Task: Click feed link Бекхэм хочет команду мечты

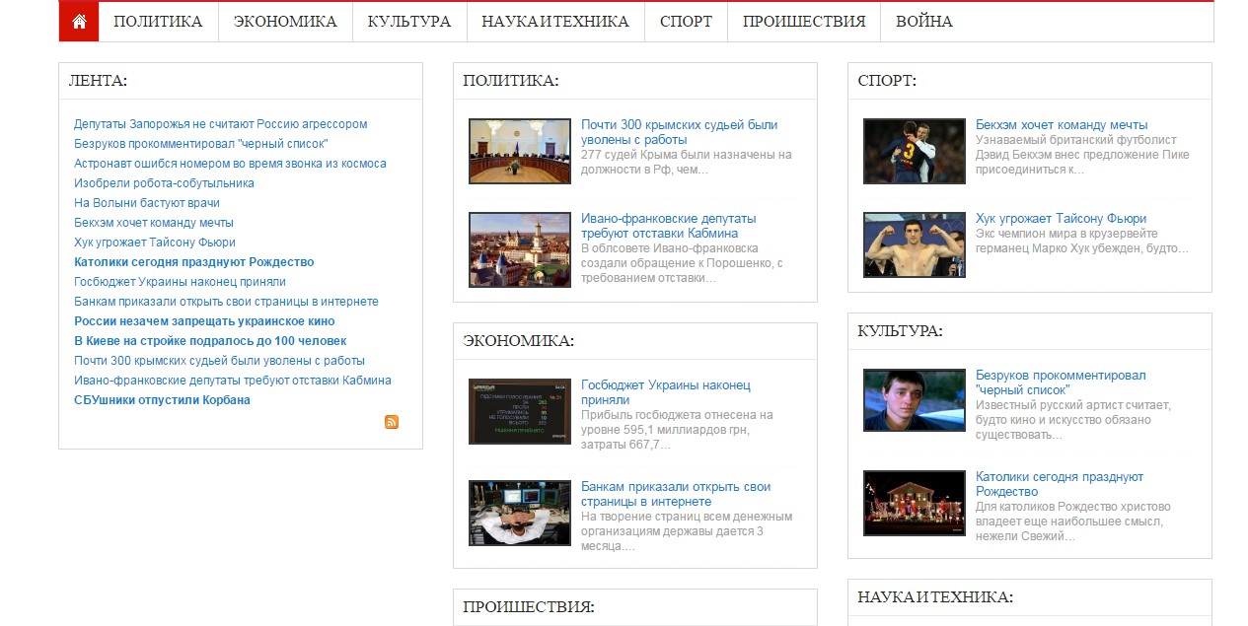Action: coord(154,223)
